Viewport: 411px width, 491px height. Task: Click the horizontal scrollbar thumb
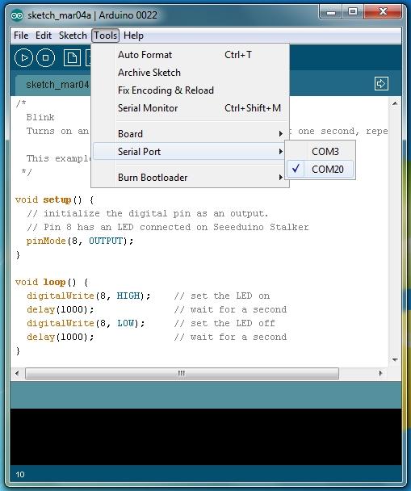(182, 373)
